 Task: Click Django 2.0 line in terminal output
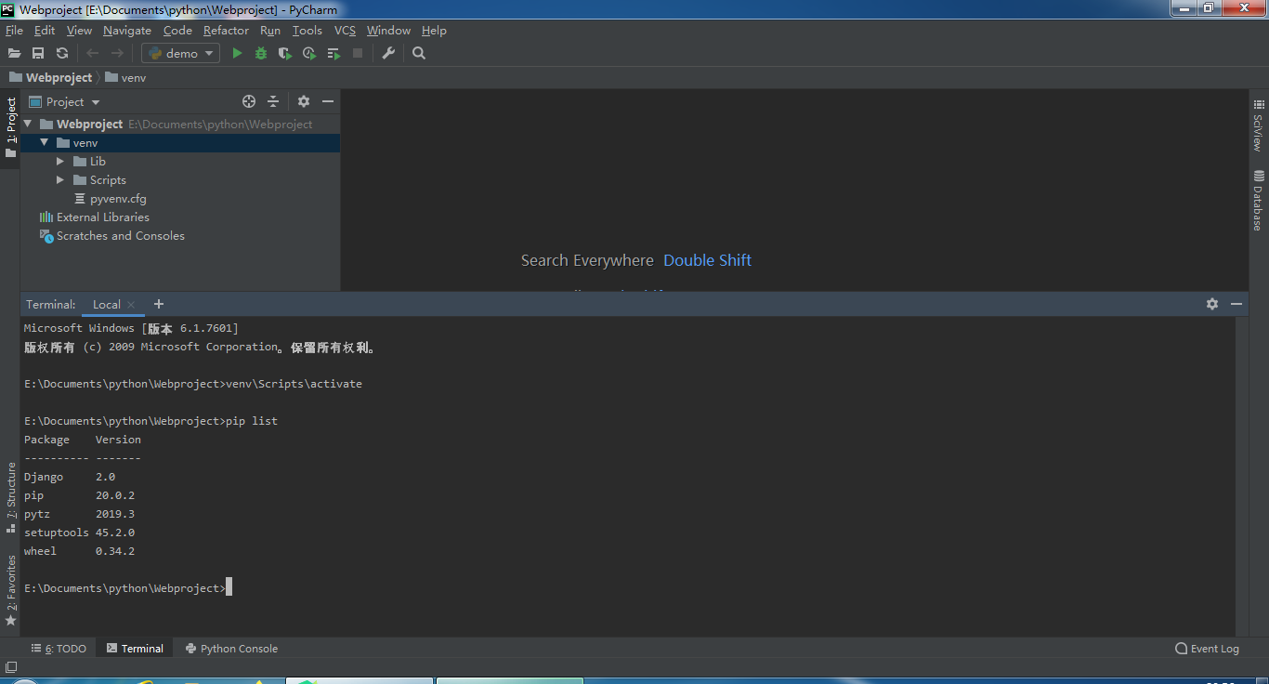[70, 477]
